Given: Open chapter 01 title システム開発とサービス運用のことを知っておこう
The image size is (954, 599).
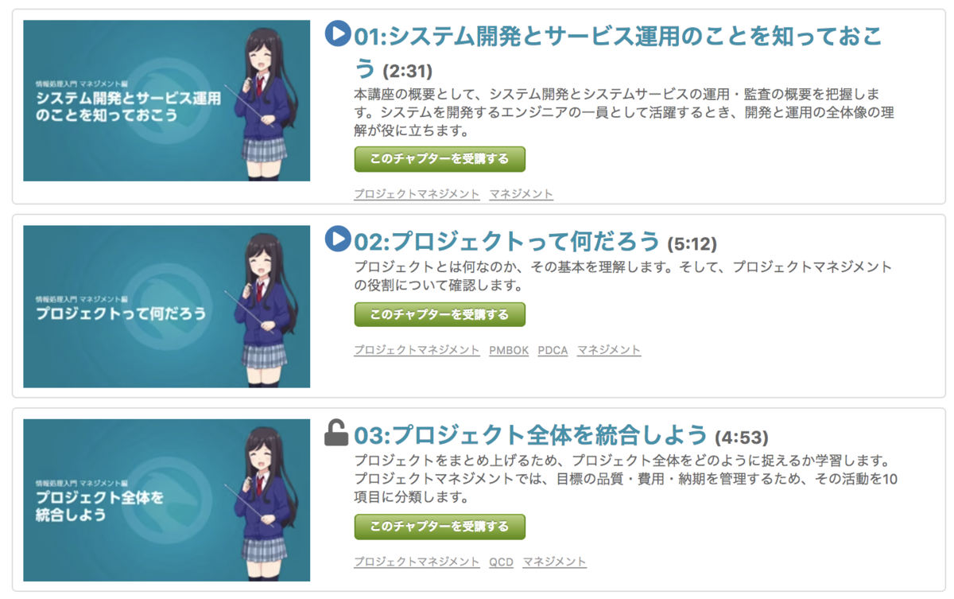Looking at the screenshot, I should (x=618, y=51).
